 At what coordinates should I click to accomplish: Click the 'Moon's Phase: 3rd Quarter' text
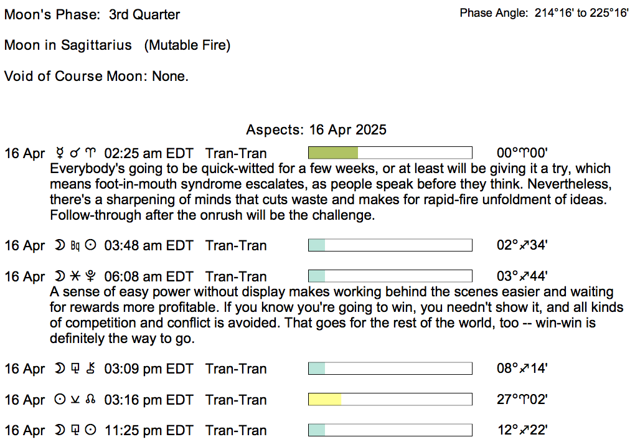[92, 14]
